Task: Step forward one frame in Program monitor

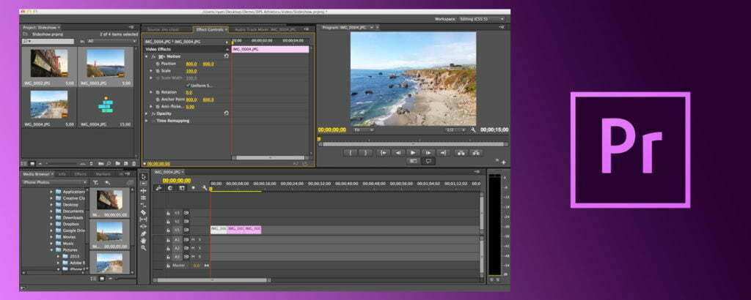Action: click(x=428, y=152)
